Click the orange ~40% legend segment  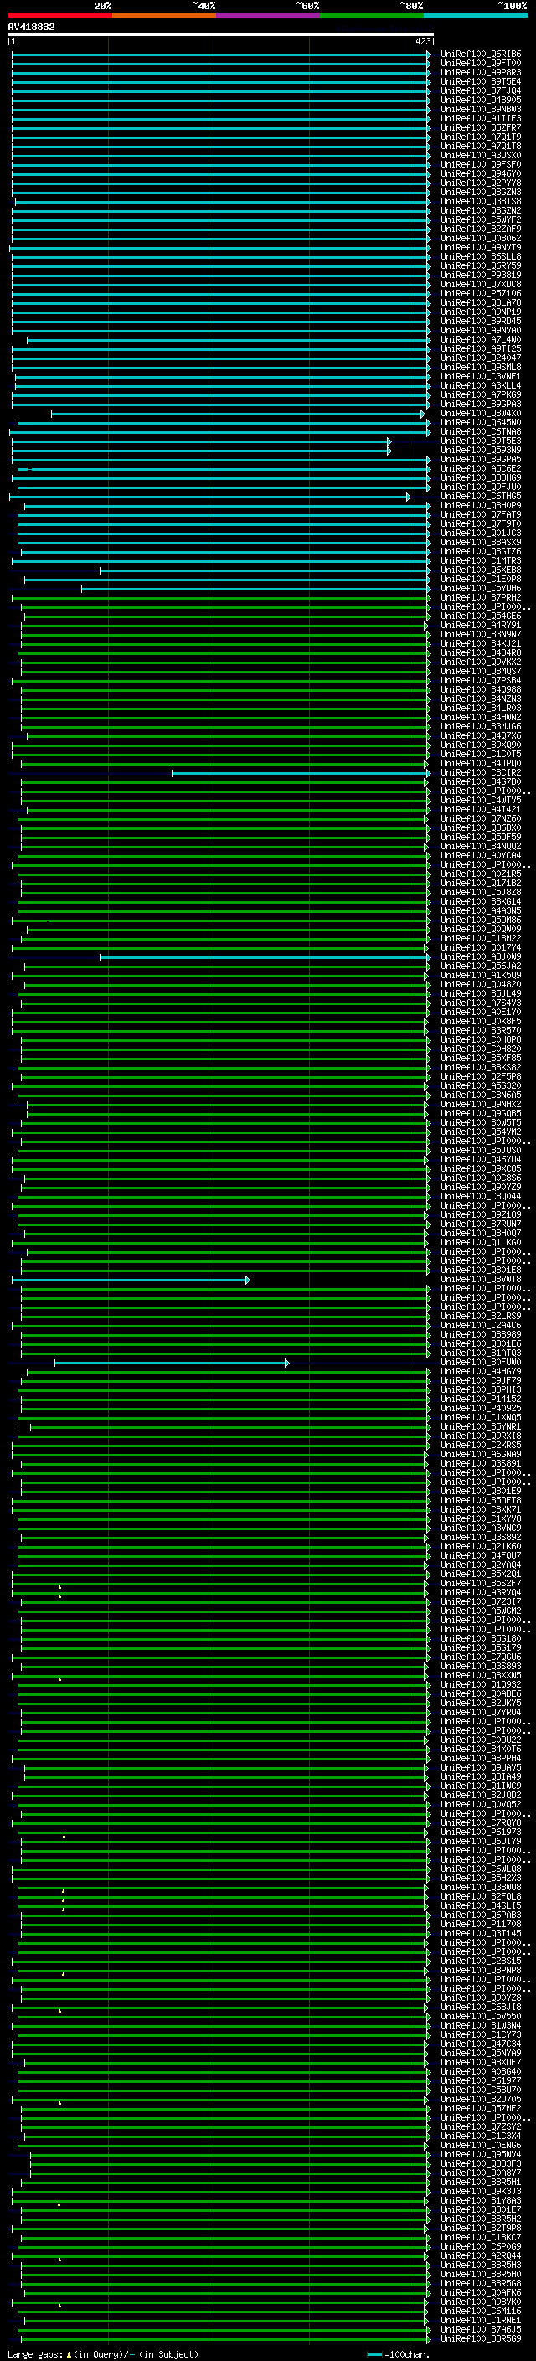point(164,15)
